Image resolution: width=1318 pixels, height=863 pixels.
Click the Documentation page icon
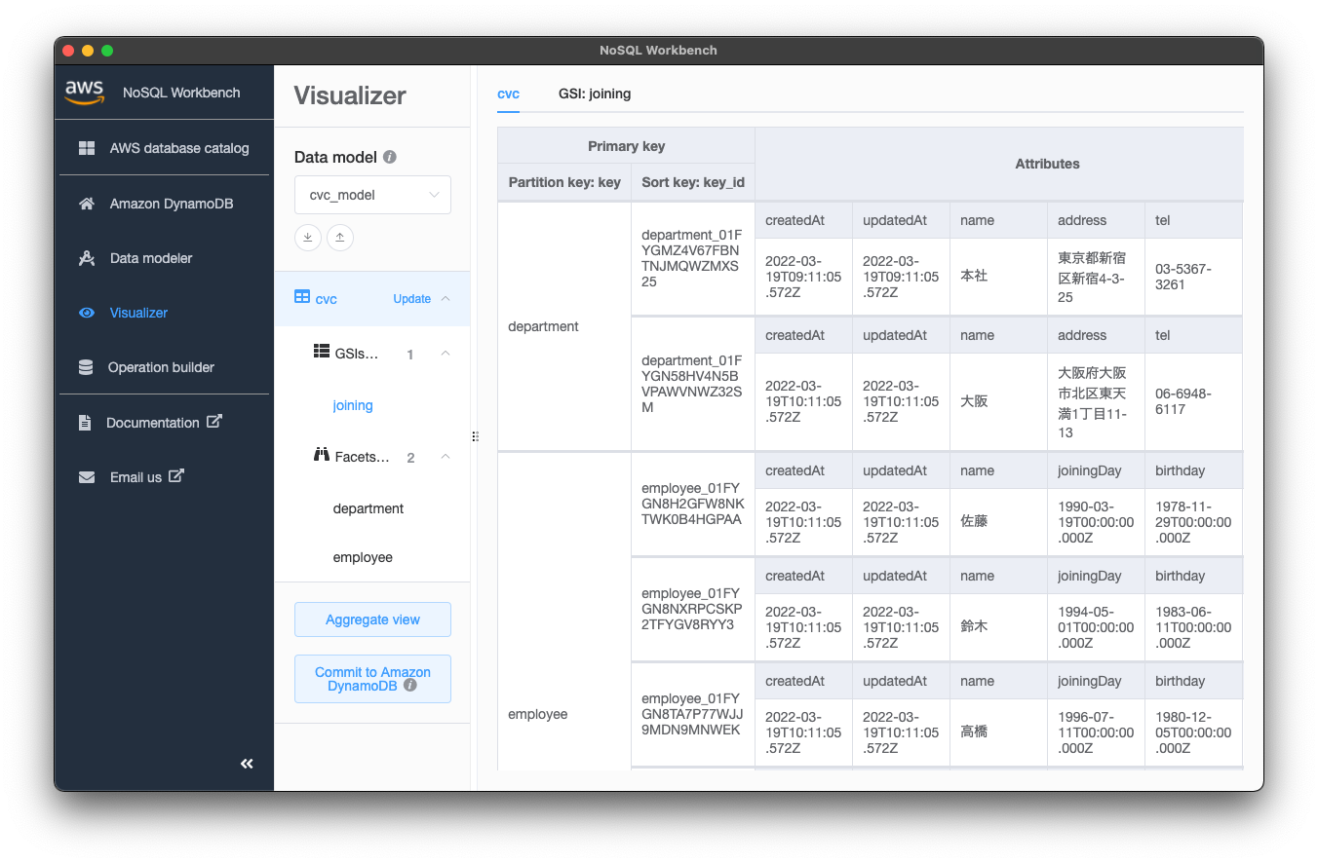85,423
